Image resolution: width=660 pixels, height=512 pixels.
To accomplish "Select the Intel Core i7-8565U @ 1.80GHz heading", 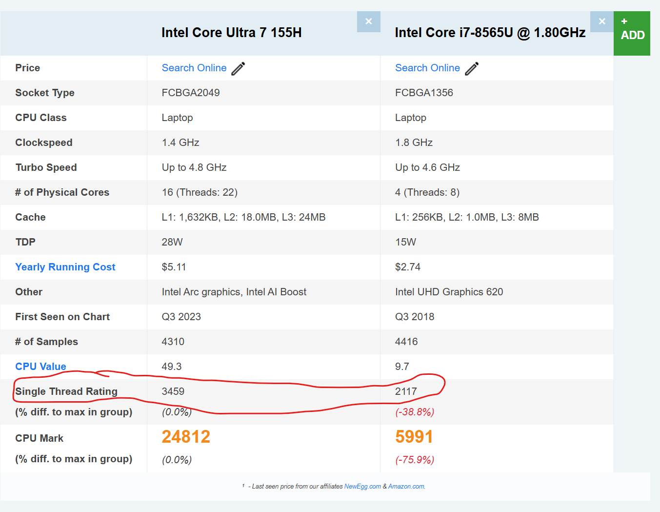I will (490, 33).
